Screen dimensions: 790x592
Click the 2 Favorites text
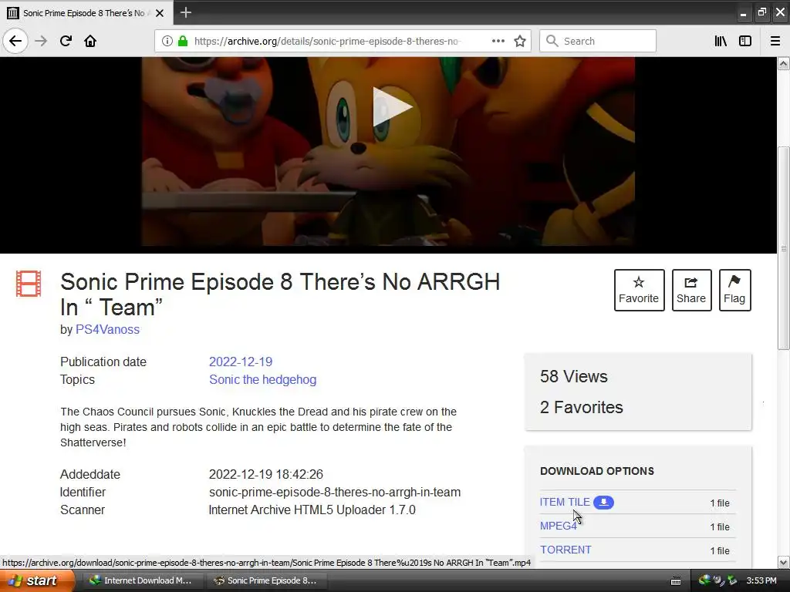582,407
